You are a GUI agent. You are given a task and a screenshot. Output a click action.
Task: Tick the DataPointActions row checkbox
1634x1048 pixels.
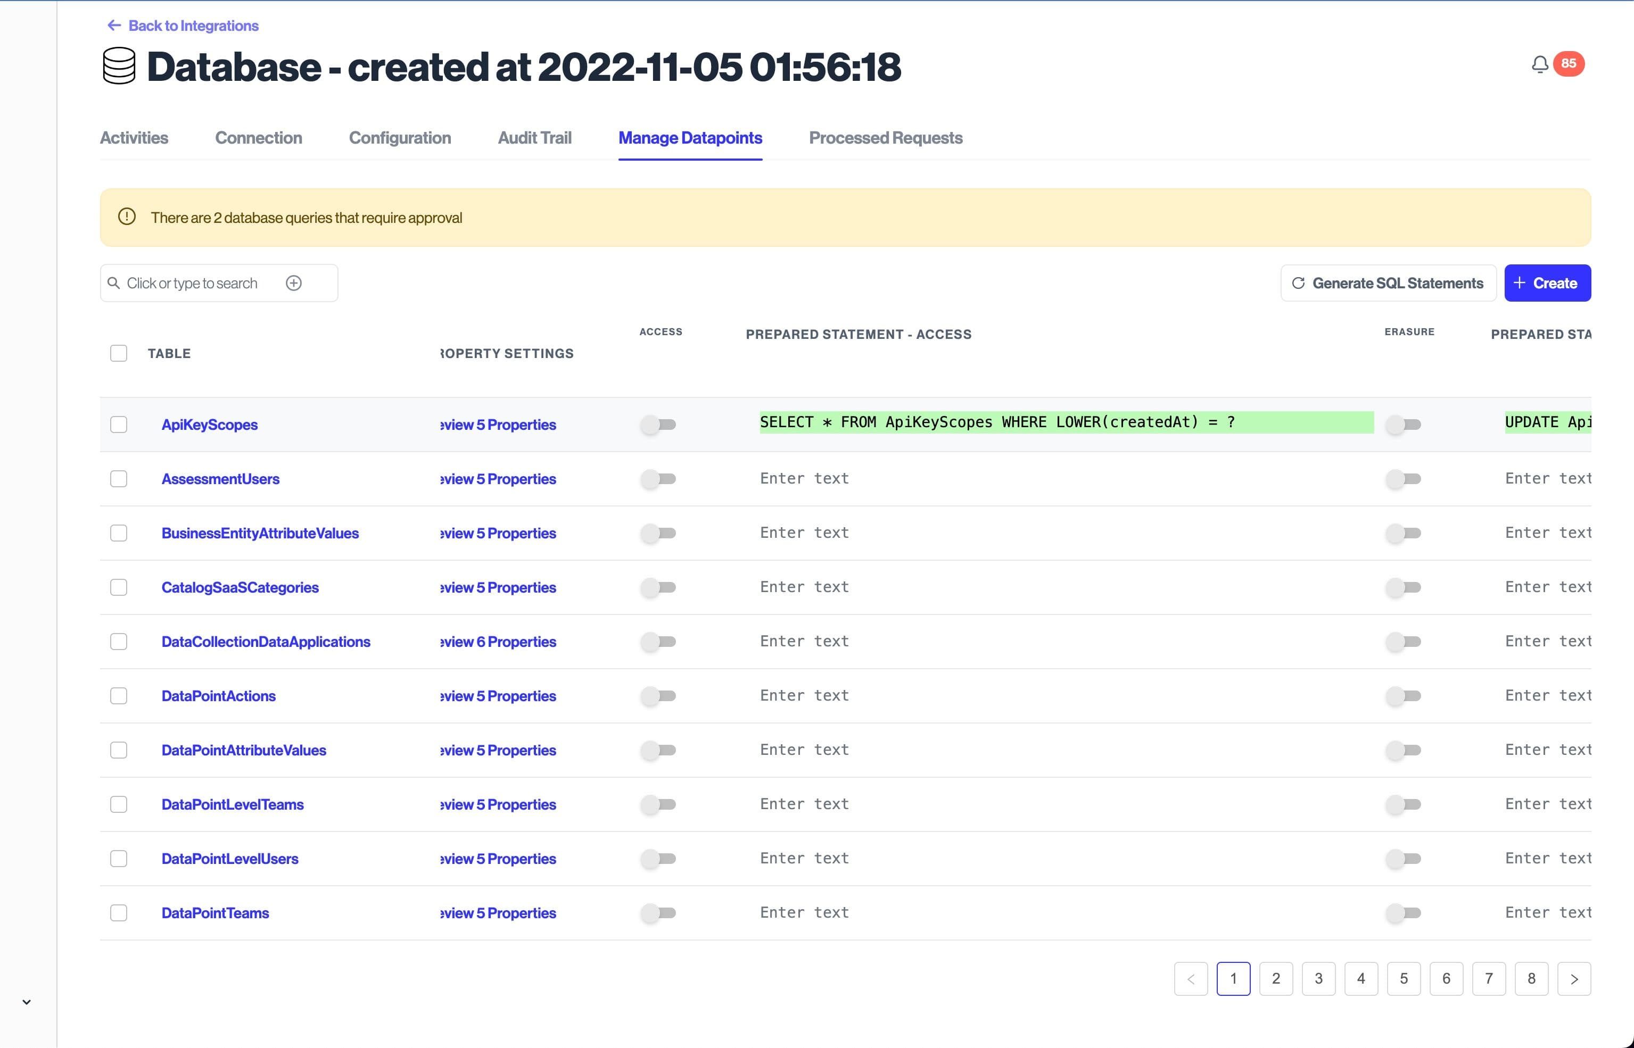coord(119,695)
